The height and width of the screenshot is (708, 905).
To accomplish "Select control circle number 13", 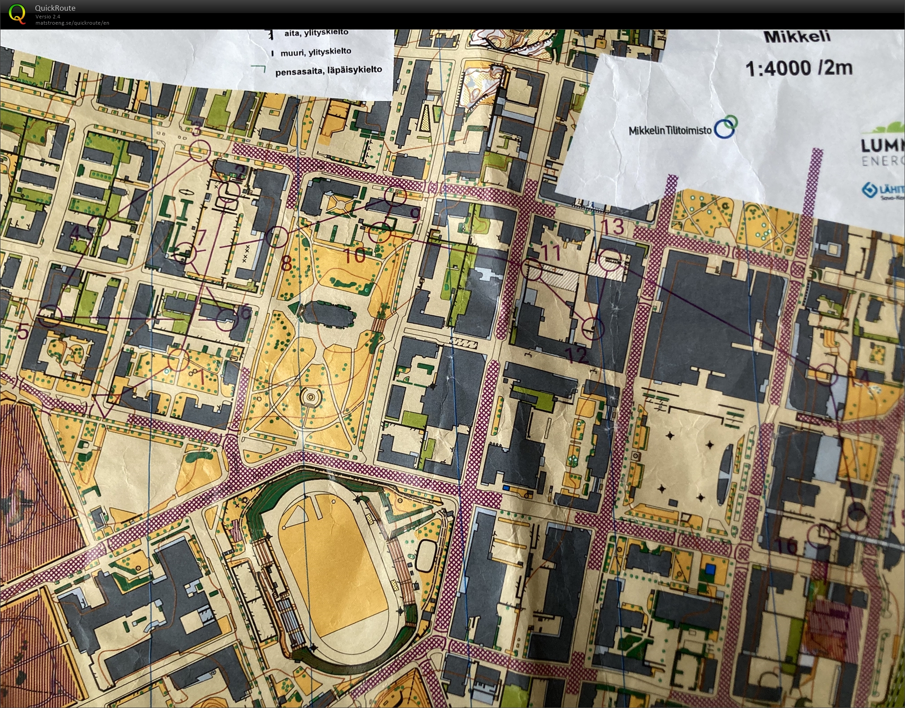I will click(610, 260).
